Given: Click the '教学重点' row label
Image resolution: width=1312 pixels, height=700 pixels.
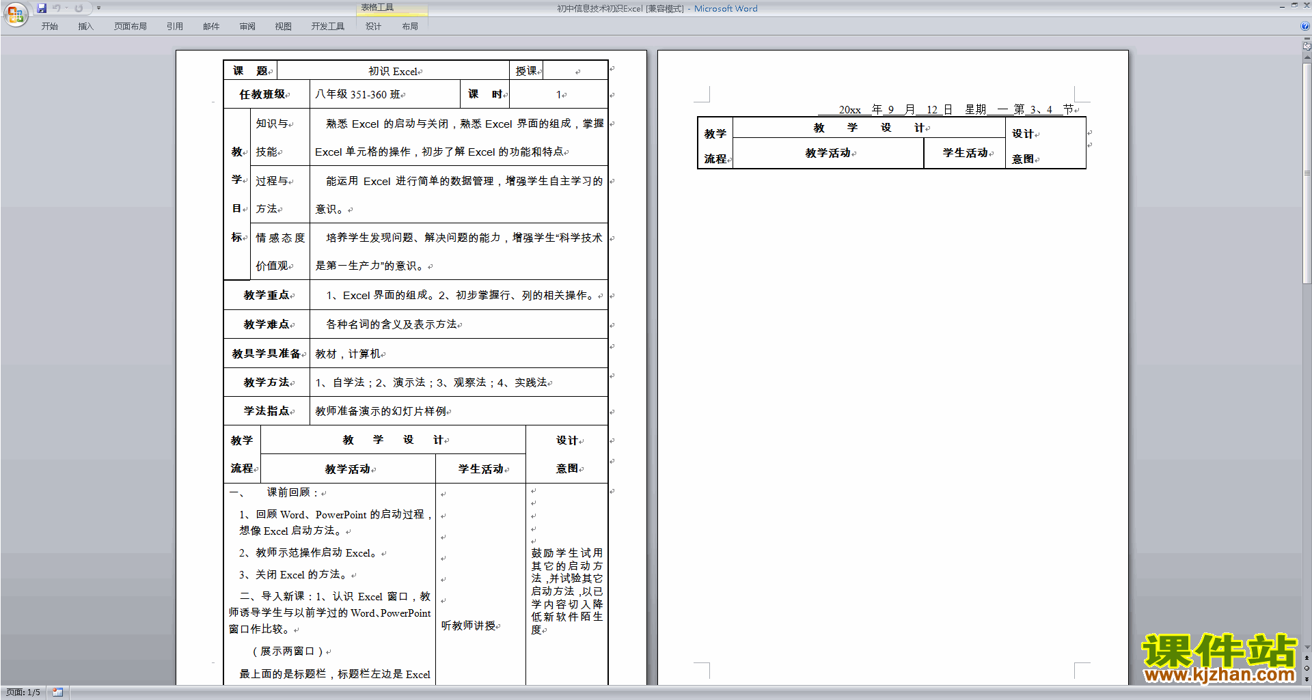Looking at the screenshot, I should (x=266, y=295).
